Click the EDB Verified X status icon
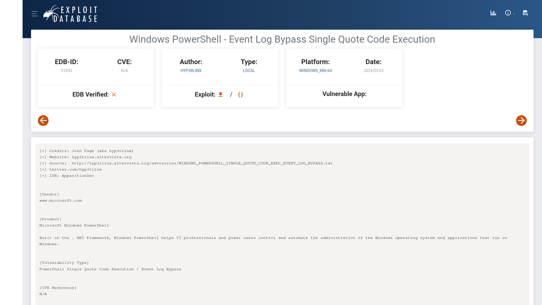 coord(114,95)
